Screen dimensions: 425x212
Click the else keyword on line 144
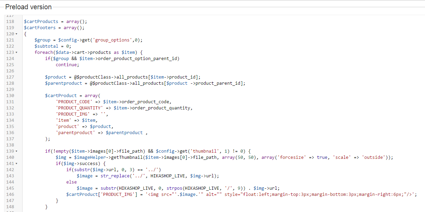pos(71,182)
